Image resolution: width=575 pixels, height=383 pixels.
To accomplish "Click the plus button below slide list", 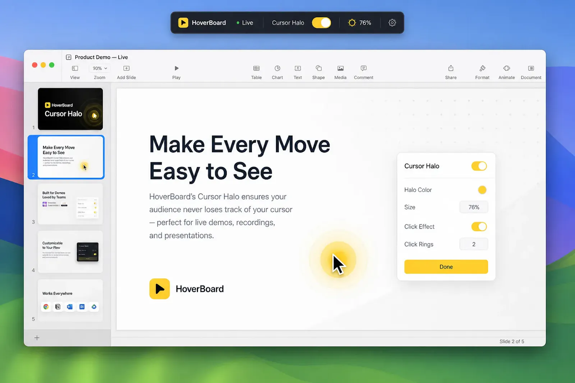I will (37, 338).
